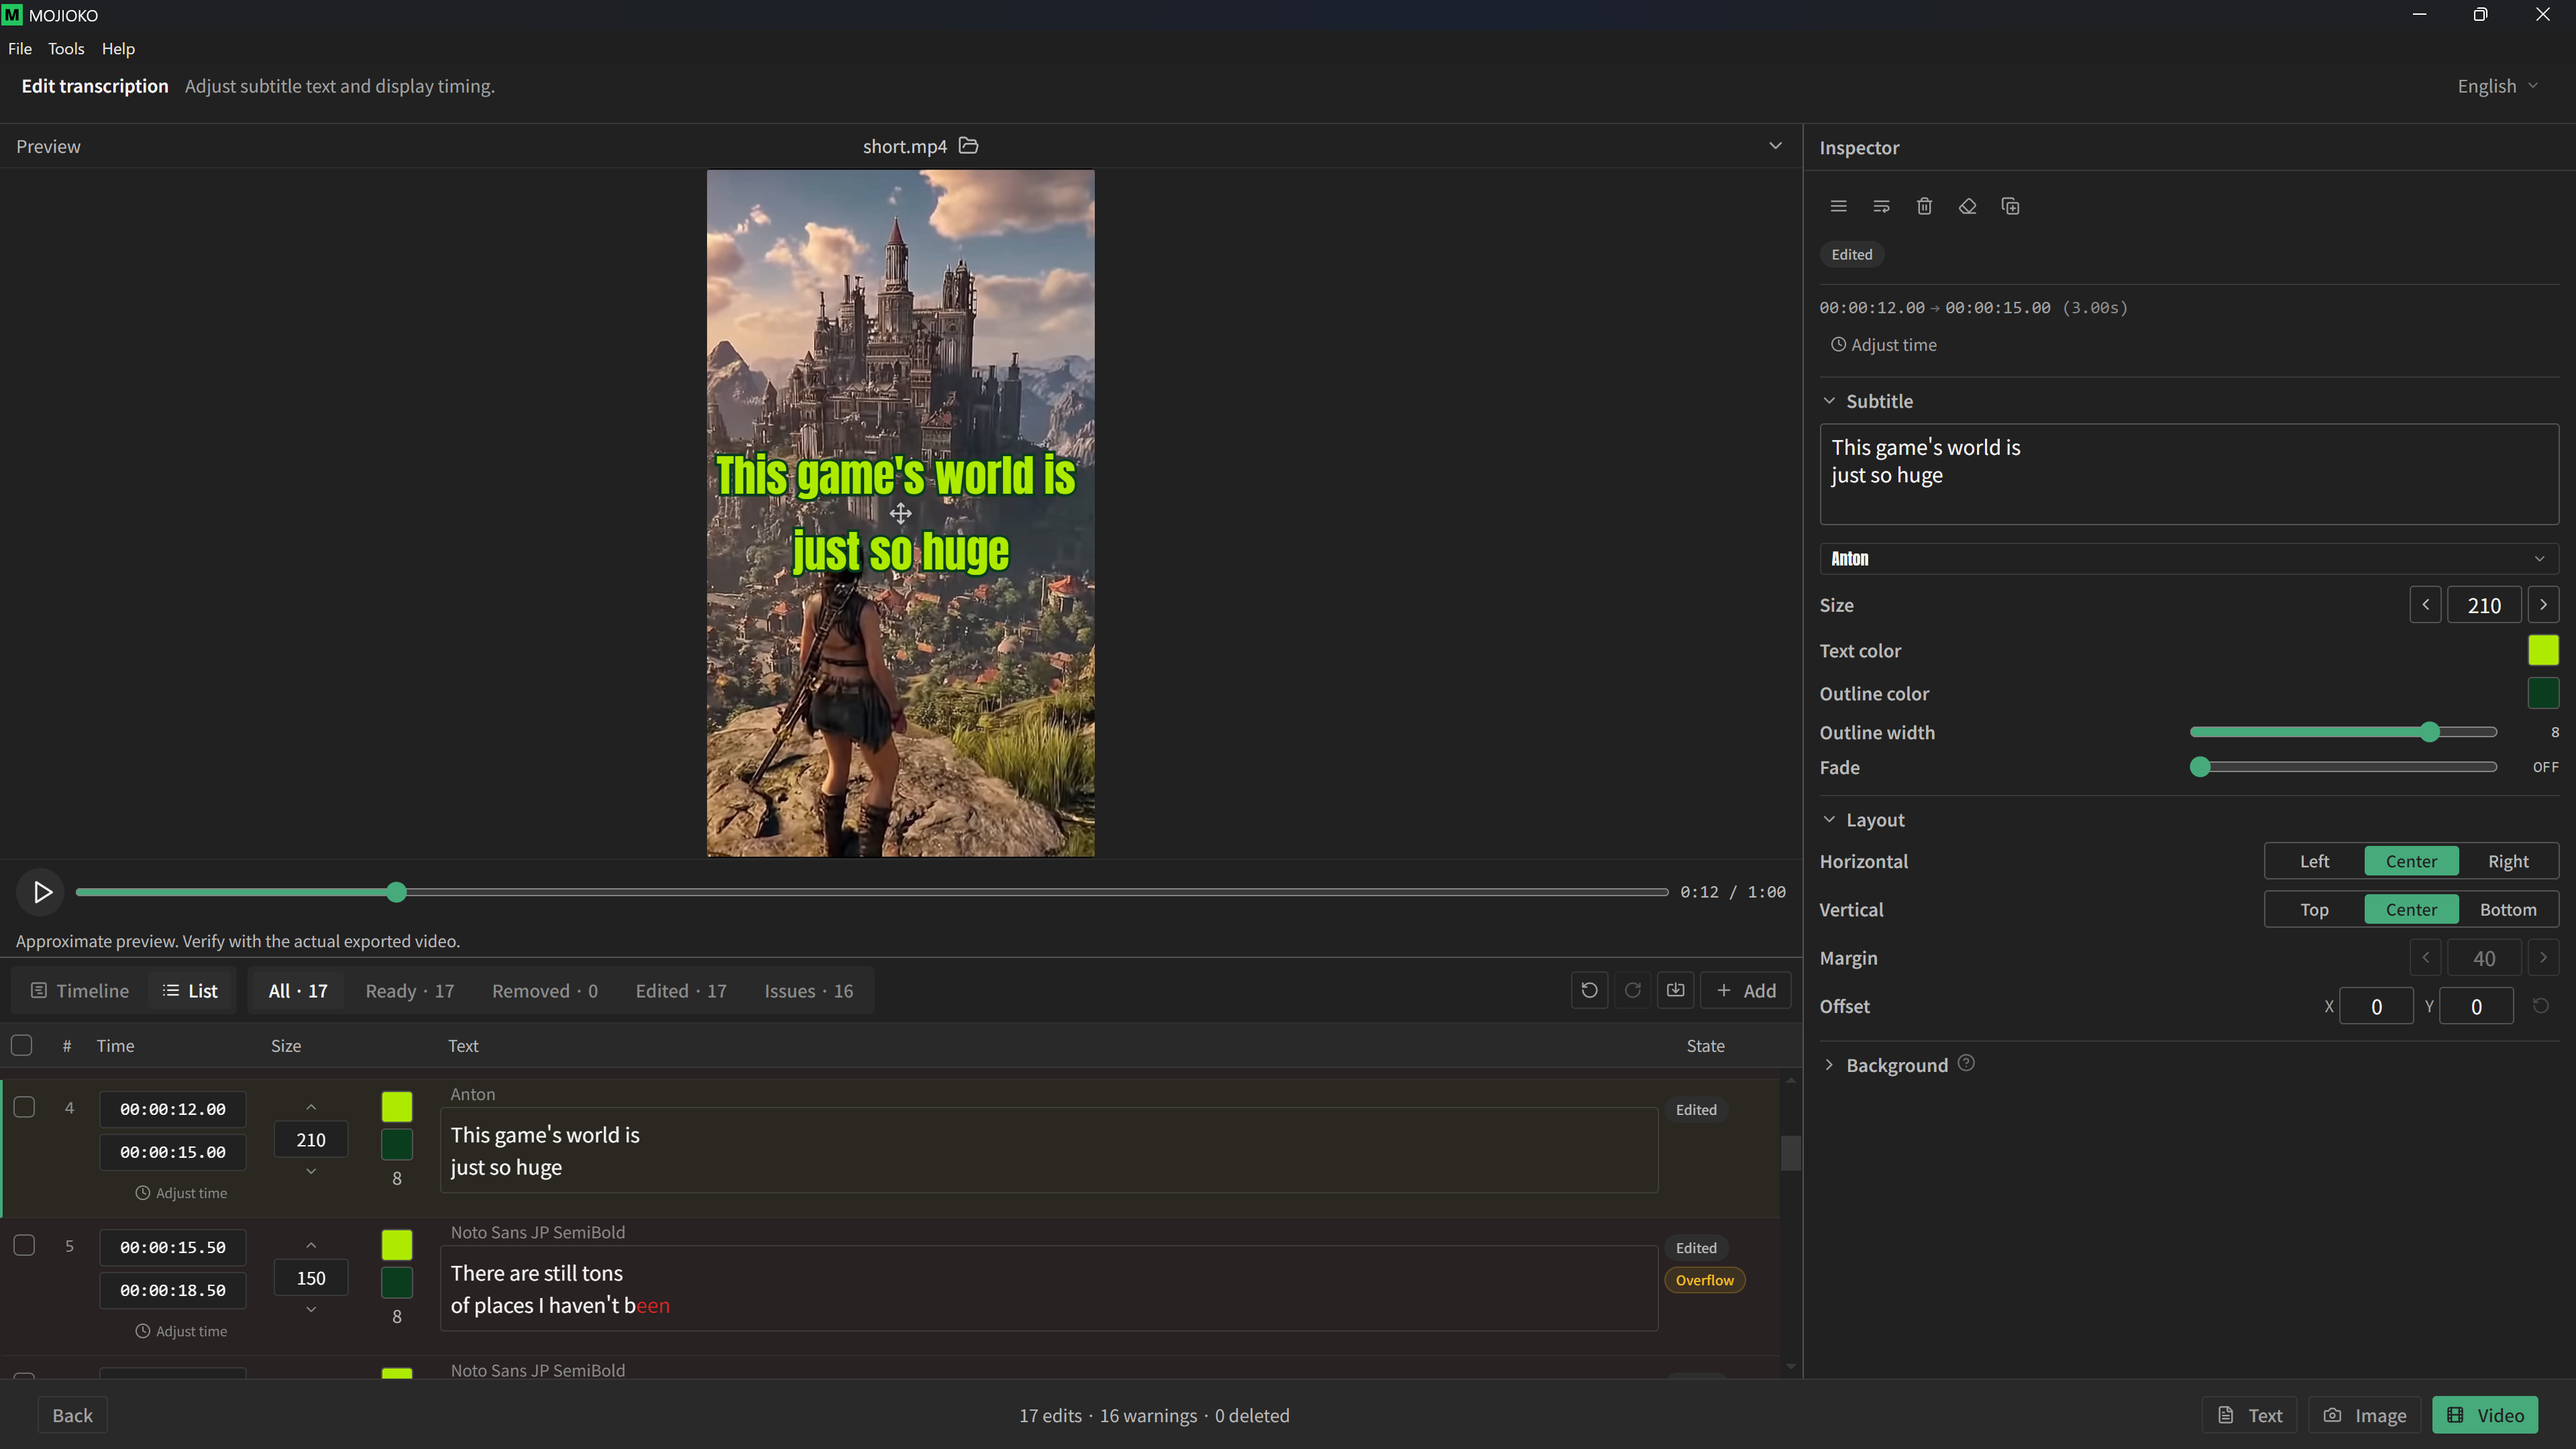Delete subtitle using Inspector trash icon
This screenshot has width=2576, height=1449.
point(1924,206)
